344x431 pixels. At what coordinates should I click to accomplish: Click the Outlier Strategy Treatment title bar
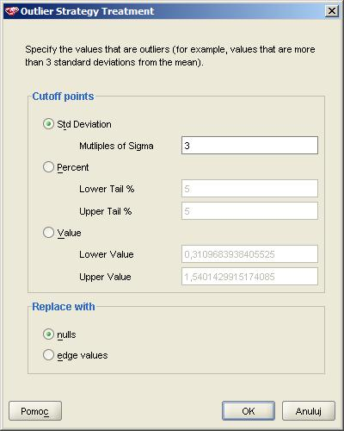172,11
